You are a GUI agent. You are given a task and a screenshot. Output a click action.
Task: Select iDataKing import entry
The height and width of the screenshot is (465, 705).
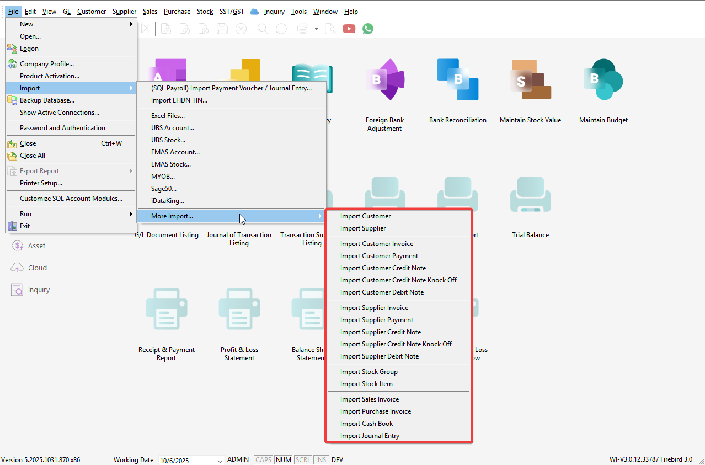(x=231, y=201)
